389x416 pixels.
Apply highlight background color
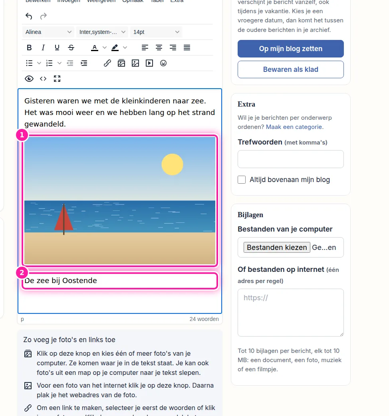[x=115, y=48]
